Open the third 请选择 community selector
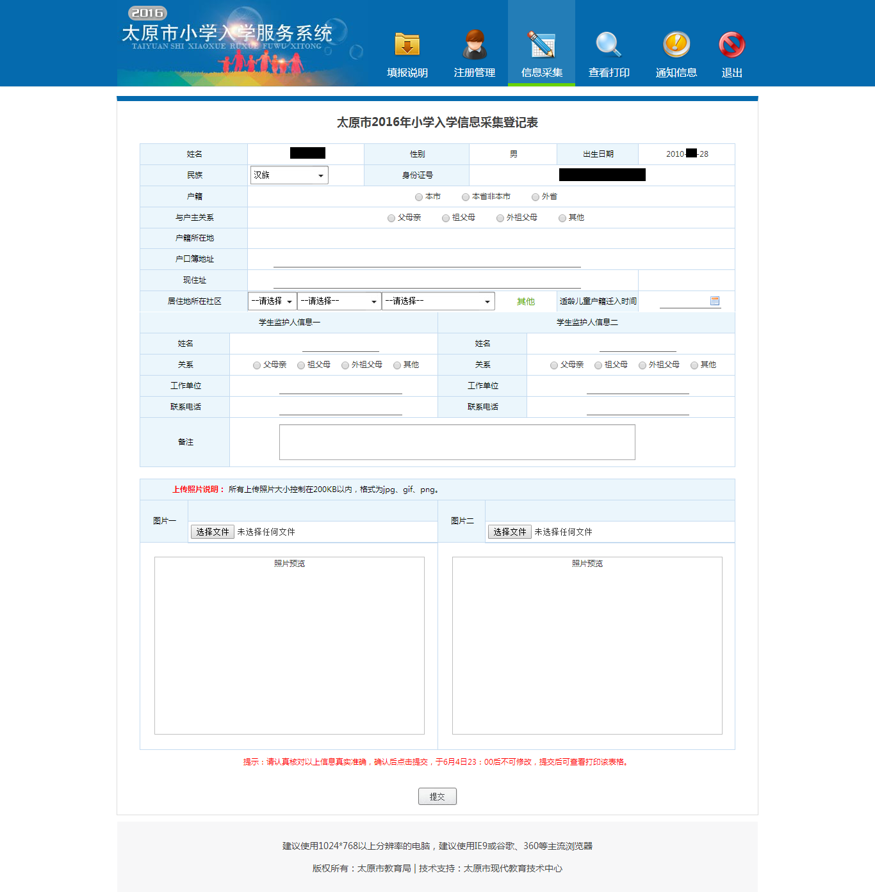The height and width of the screenshot is (892, 875). tap(438, 301)
